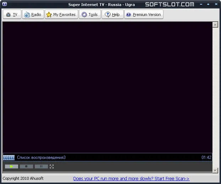Viewport: 221px width, 184px height.
Task: Open the Radio stations menu
Action: (x=33, y=14)
